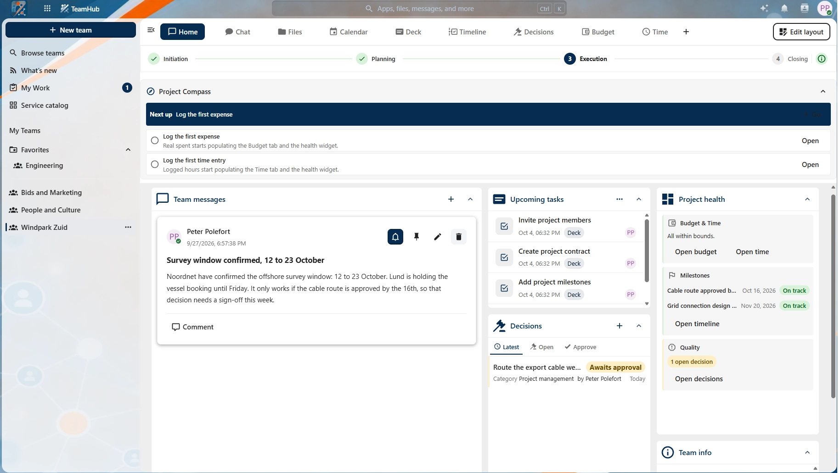Viewport: 840px width, 473px height.
Task: Delete the Survey window message
Action: [x=459, y=237]
